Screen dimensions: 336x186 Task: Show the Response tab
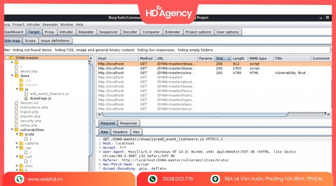click(x=128, y=123)
